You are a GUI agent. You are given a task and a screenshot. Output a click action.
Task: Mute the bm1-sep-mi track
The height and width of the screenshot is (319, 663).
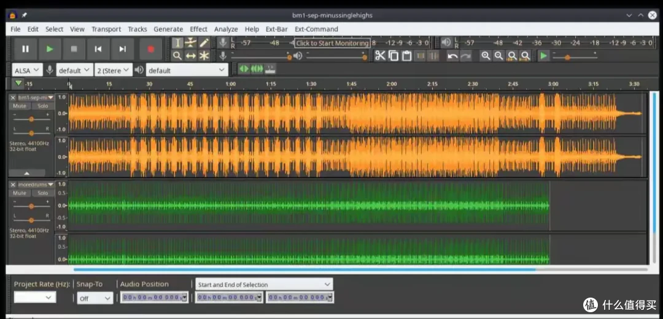(x=20, y=106)
